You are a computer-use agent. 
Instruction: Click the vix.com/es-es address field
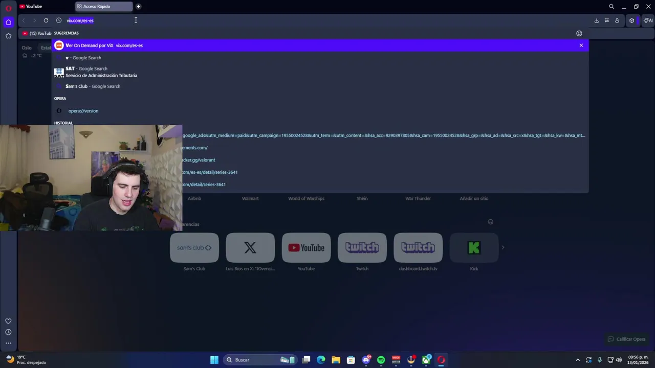pyautogui.click(x=80, y=20)
